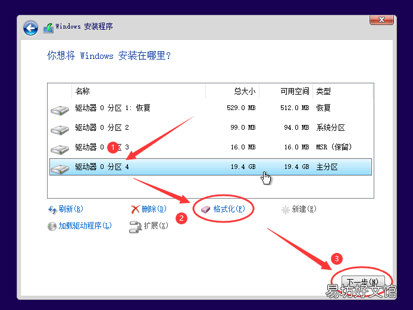Delete the partition with 删除(D) link
This screenshot has width=413, height=310.
coord(154,209)
